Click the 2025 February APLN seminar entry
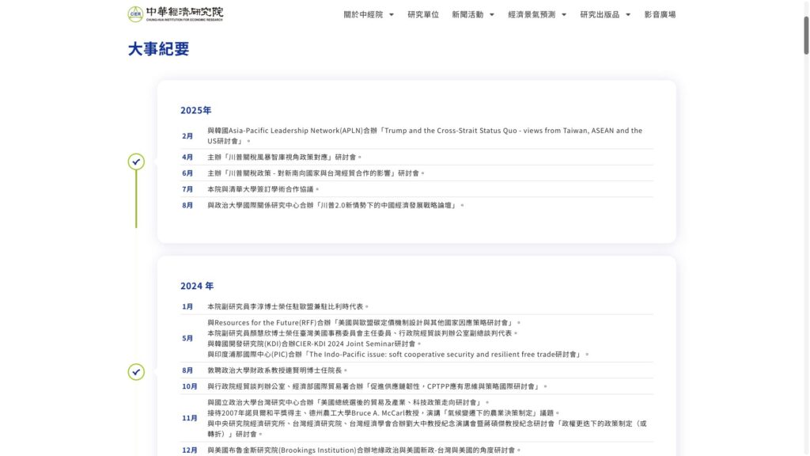Image resolution: width=810 pixels, height=456 pixels. click(x=425, y=135)
